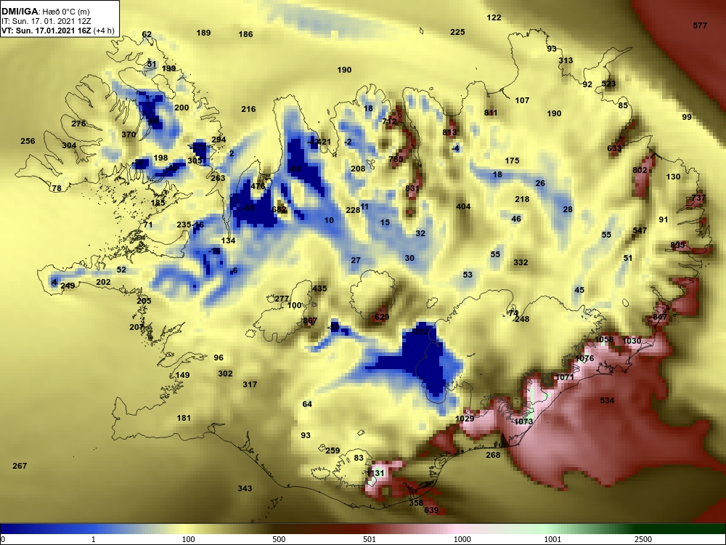Click the map value '1030'

coord(632,341)
